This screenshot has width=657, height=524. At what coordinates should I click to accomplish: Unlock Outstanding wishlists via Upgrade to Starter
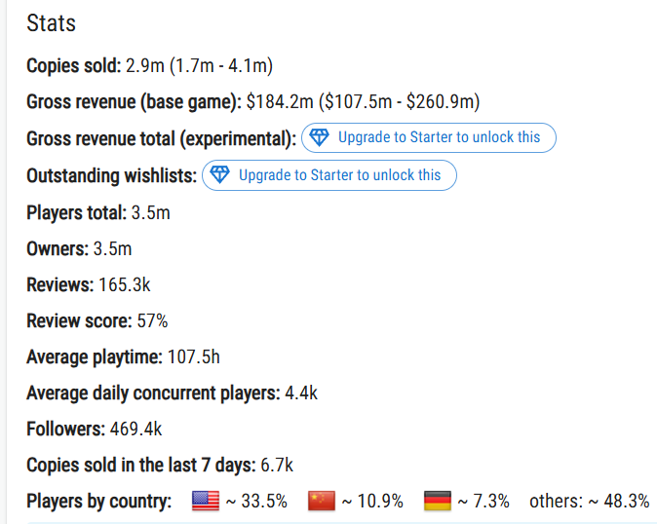point(339,175)
